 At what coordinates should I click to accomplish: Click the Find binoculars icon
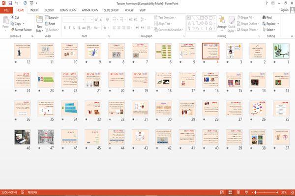coord(264,17)
